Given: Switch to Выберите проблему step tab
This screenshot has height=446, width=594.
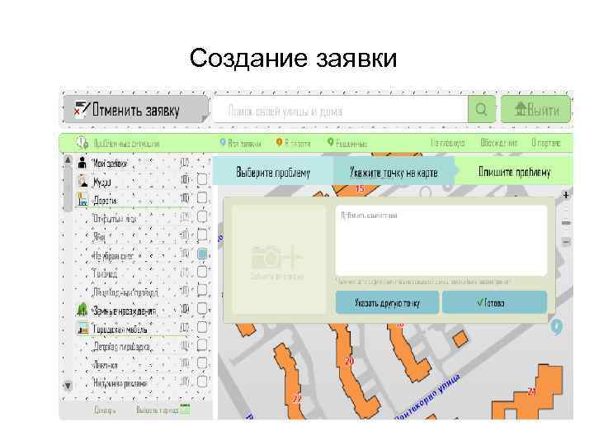Looking at the screenshot, I should [273, 172].
